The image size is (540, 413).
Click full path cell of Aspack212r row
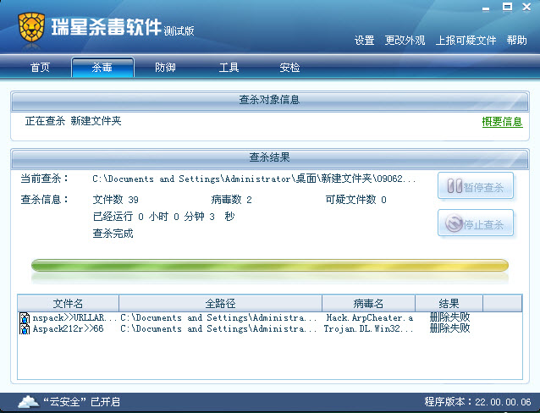[x=218, y=328]
